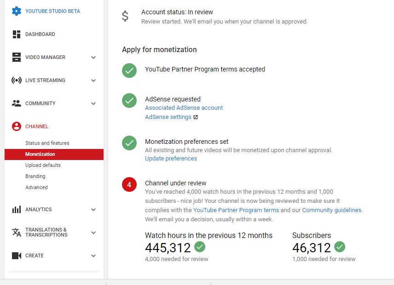This screenshot has width=394, height=285.
Task: Click the Dashboard grid icon
Action: [x=17, y=34]
